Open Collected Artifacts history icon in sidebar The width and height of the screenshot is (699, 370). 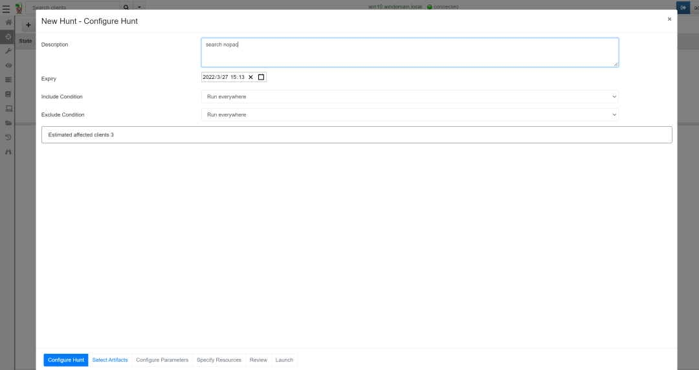(8, 137)
